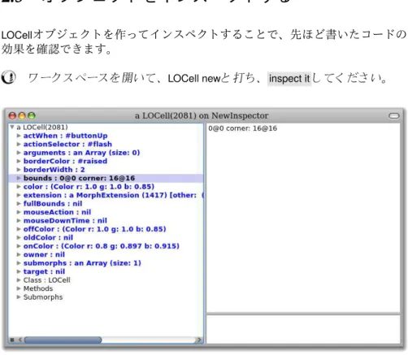Expand the submorphs array triangle

click(x=19, y=263)
